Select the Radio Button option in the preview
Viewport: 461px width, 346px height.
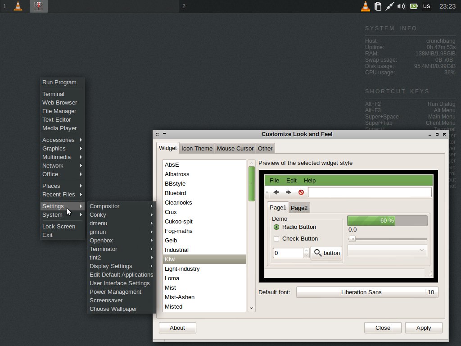tap(295, 227)
